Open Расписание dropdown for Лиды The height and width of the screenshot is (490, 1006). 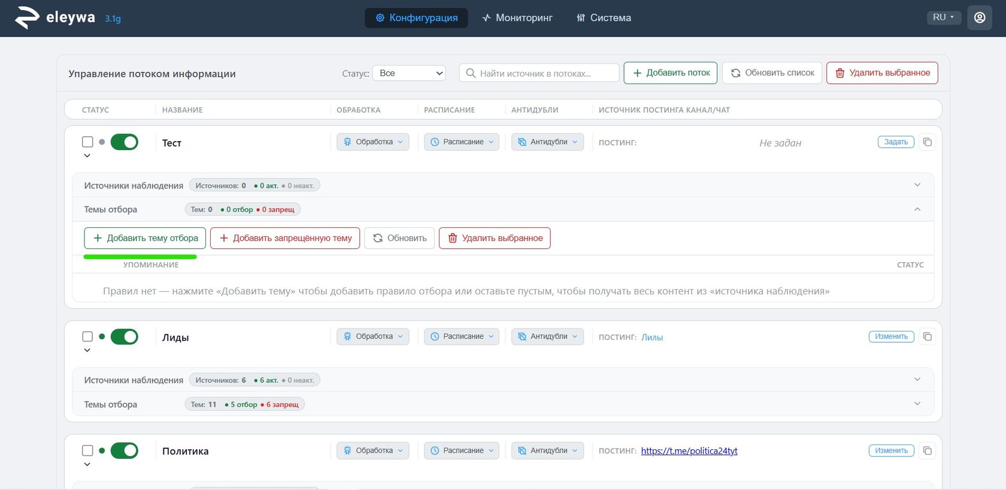tap(461, 336)
